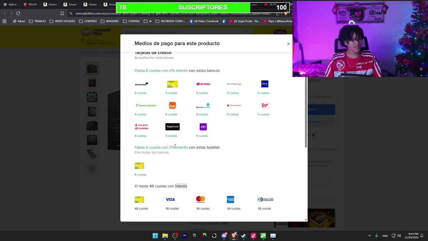The width and height of the screenshot is (428, 241).
Task: Click 'Hasta 6 cuotas con 0% interés' bancos heading
Action: tap(161, 71)
